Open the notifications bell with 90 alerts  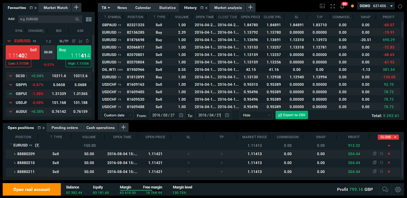[x=342, y=6]
